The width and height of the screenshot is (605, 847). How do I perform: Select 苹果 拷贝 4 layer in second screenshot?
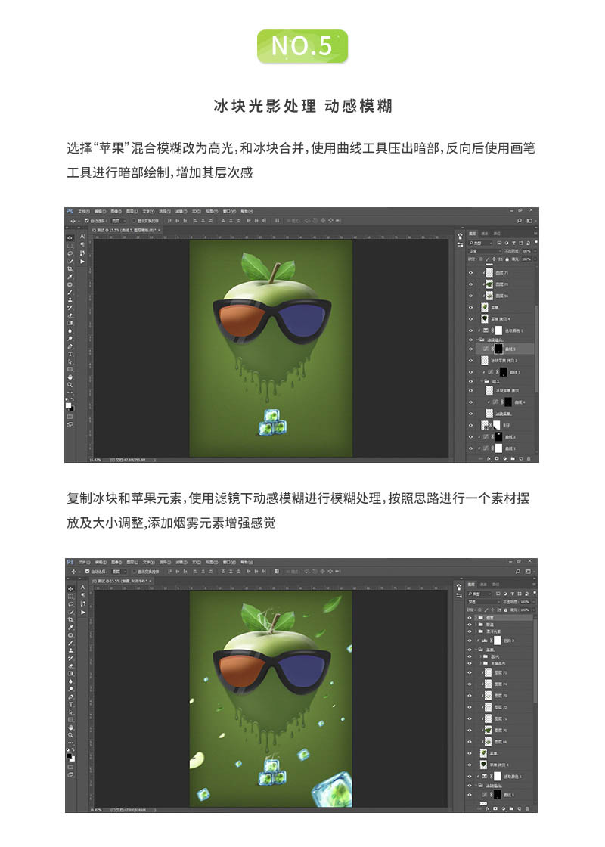pos(504,765)
